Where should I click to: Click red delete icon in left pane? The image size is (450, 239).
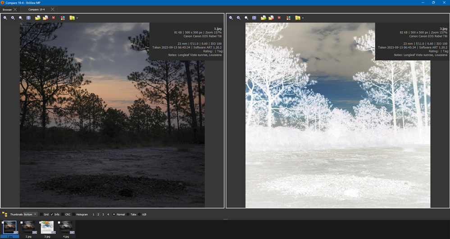[x=53, y=18]
